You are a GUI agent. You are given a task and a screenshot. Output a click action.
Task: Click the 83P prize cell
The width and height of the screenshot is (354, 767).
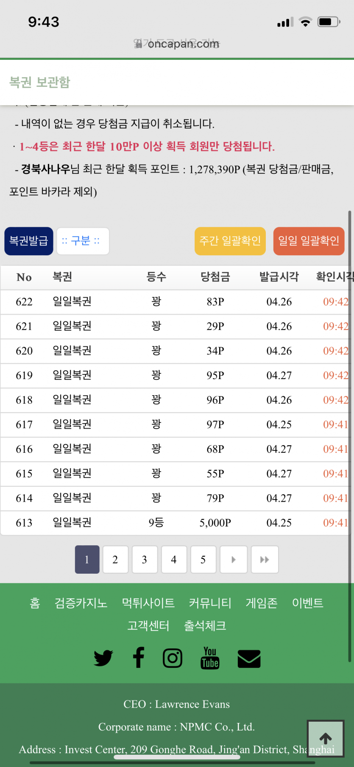(215, 302)
